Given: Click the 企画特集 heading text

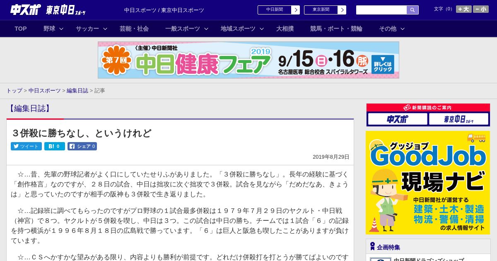Looking at the screenshot, I should click(x=388, y=247).
